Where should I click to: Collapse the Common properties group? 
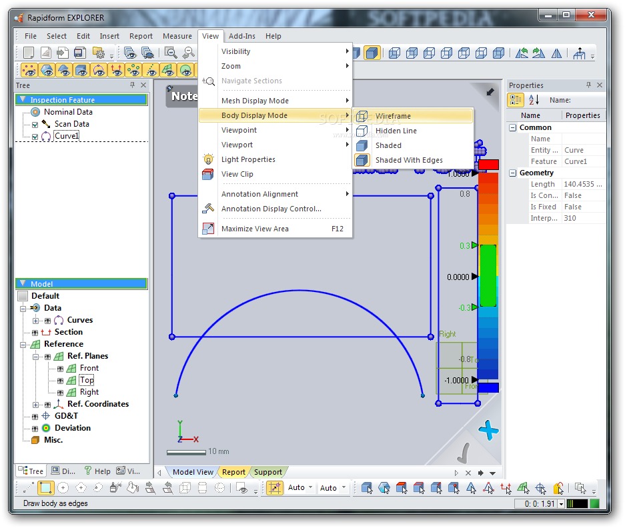[512, 128]
